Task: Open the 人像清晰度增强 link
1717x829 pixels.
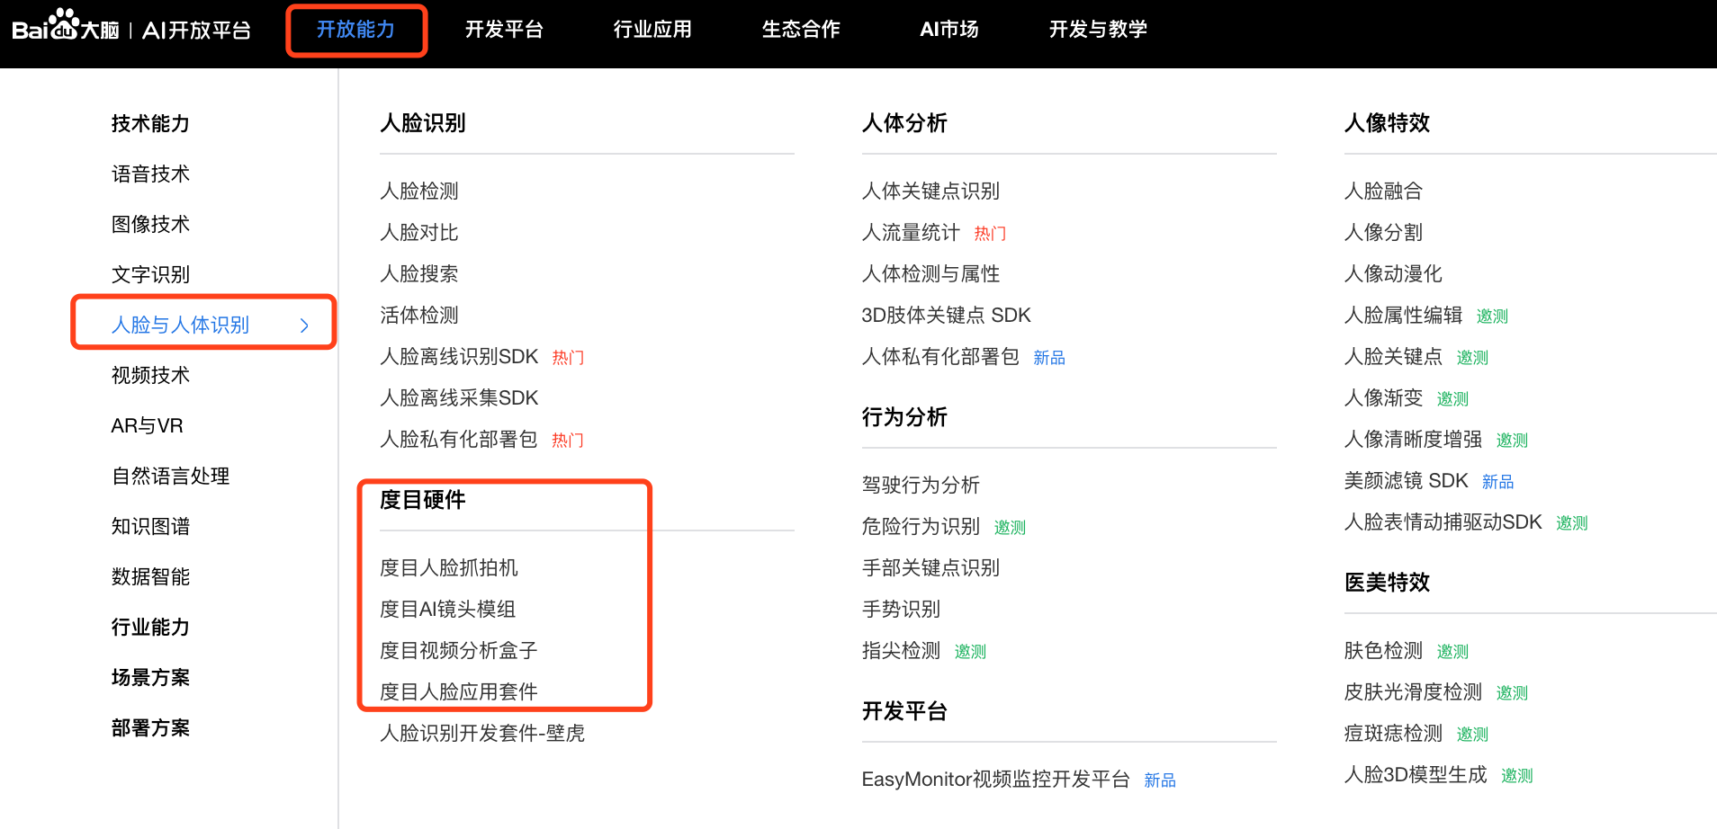Action: 1413,439
